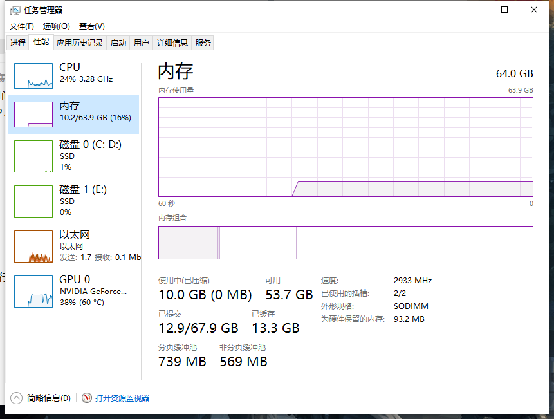Select the 以太网 throughput graph thumbnail
This screenshot has height=419, width=554.
click(33, 247)
